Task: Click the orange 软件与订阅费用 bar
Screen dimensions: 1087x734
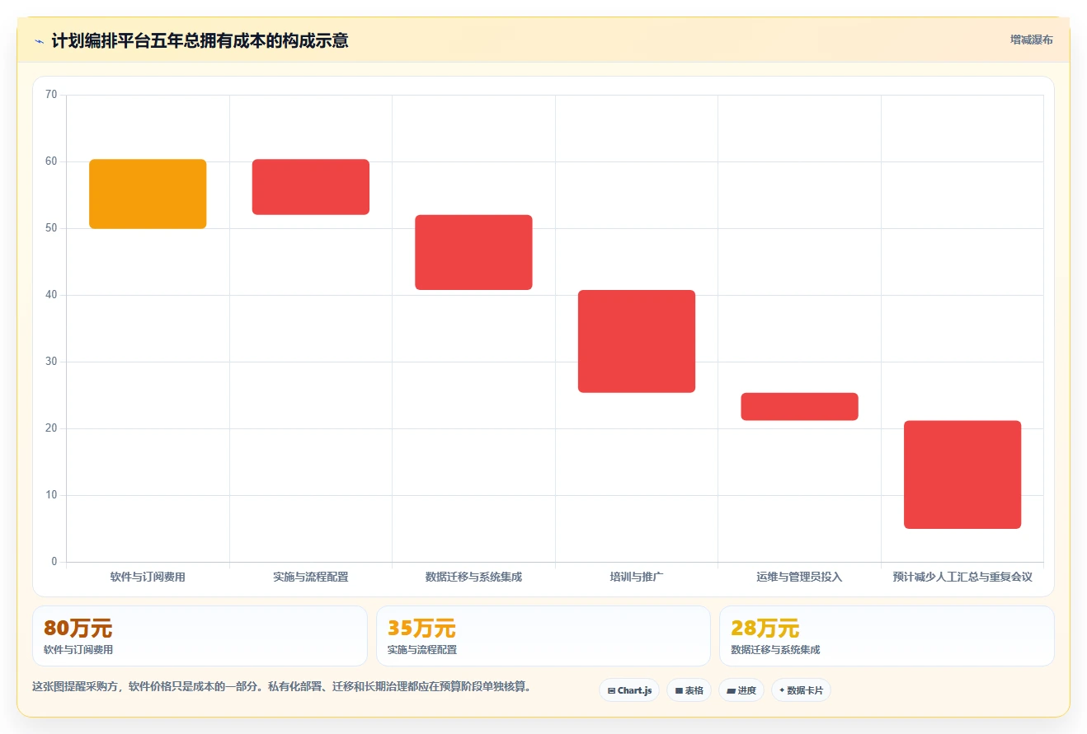Action: tap(148, 194)
